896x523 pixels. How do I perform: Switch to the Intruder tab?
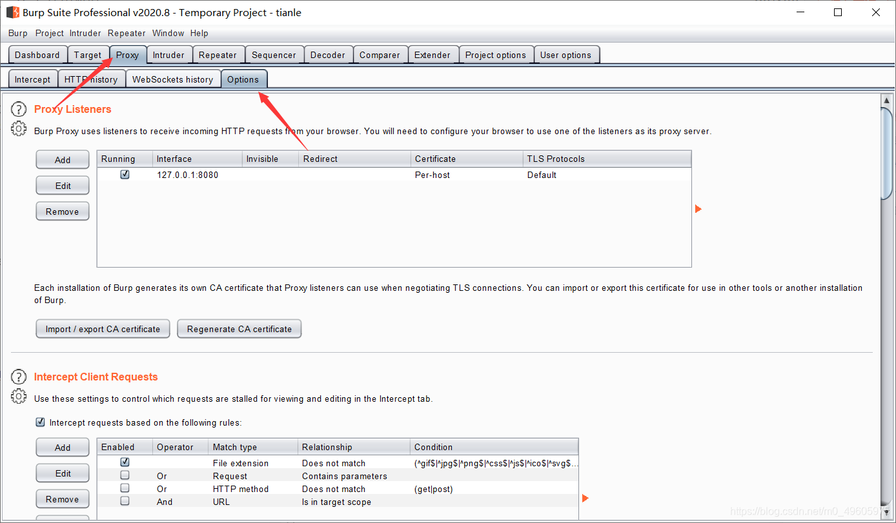coord(168,55)
